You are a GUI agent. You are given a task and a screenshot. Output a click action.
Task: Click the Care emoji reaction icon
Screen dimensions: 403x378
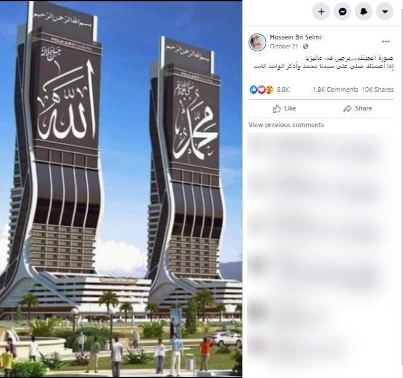point(269,90)
